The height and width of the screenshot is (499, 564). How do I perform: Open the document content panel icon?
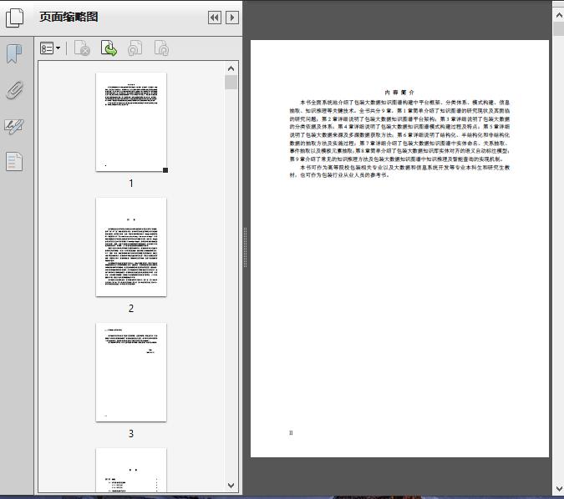coord(14,161)
